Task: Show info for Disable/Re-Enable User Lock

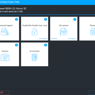Action: coord(46,19)
